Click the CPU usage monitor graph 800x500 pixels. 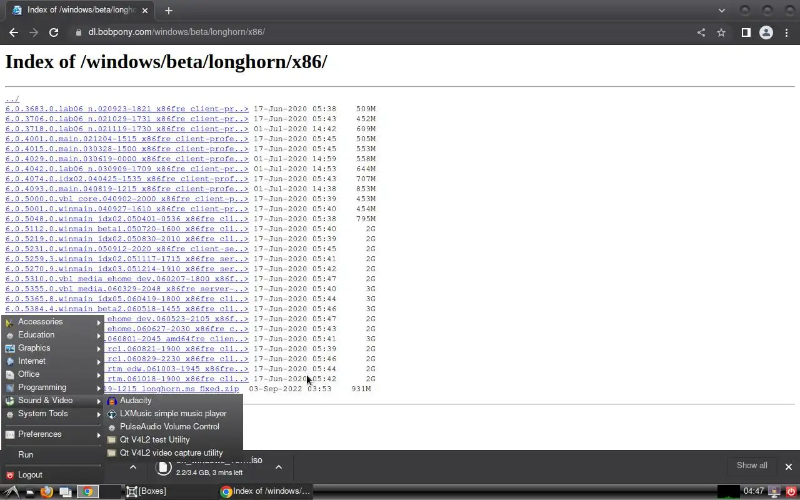click(728, 492)
